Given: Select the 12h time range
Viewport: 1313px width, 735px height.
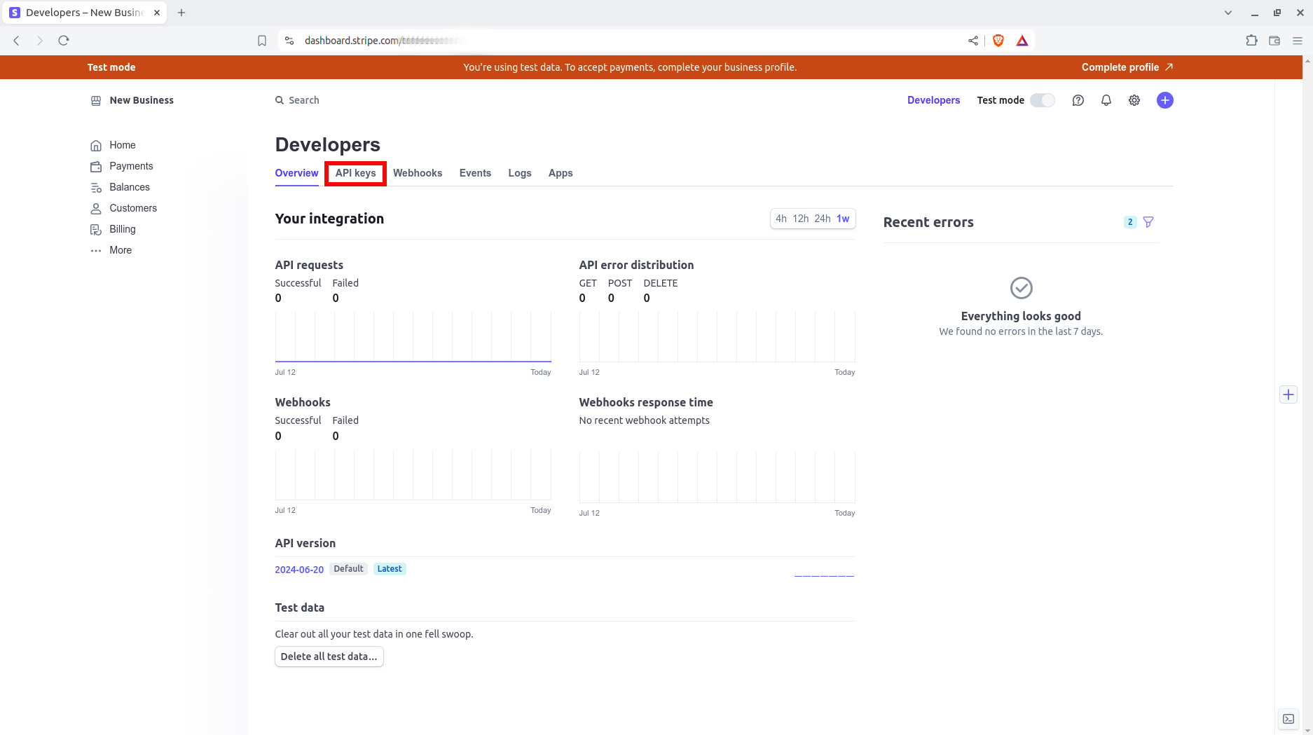Looking at the screenshot, I should coord(800,219).
